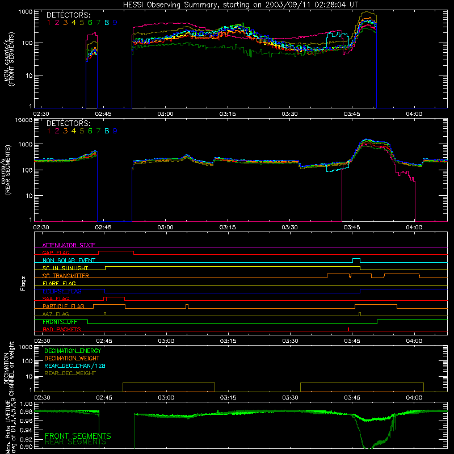
Task: Select detector 2 in front segments legend
Action: [x=57, y=23]
